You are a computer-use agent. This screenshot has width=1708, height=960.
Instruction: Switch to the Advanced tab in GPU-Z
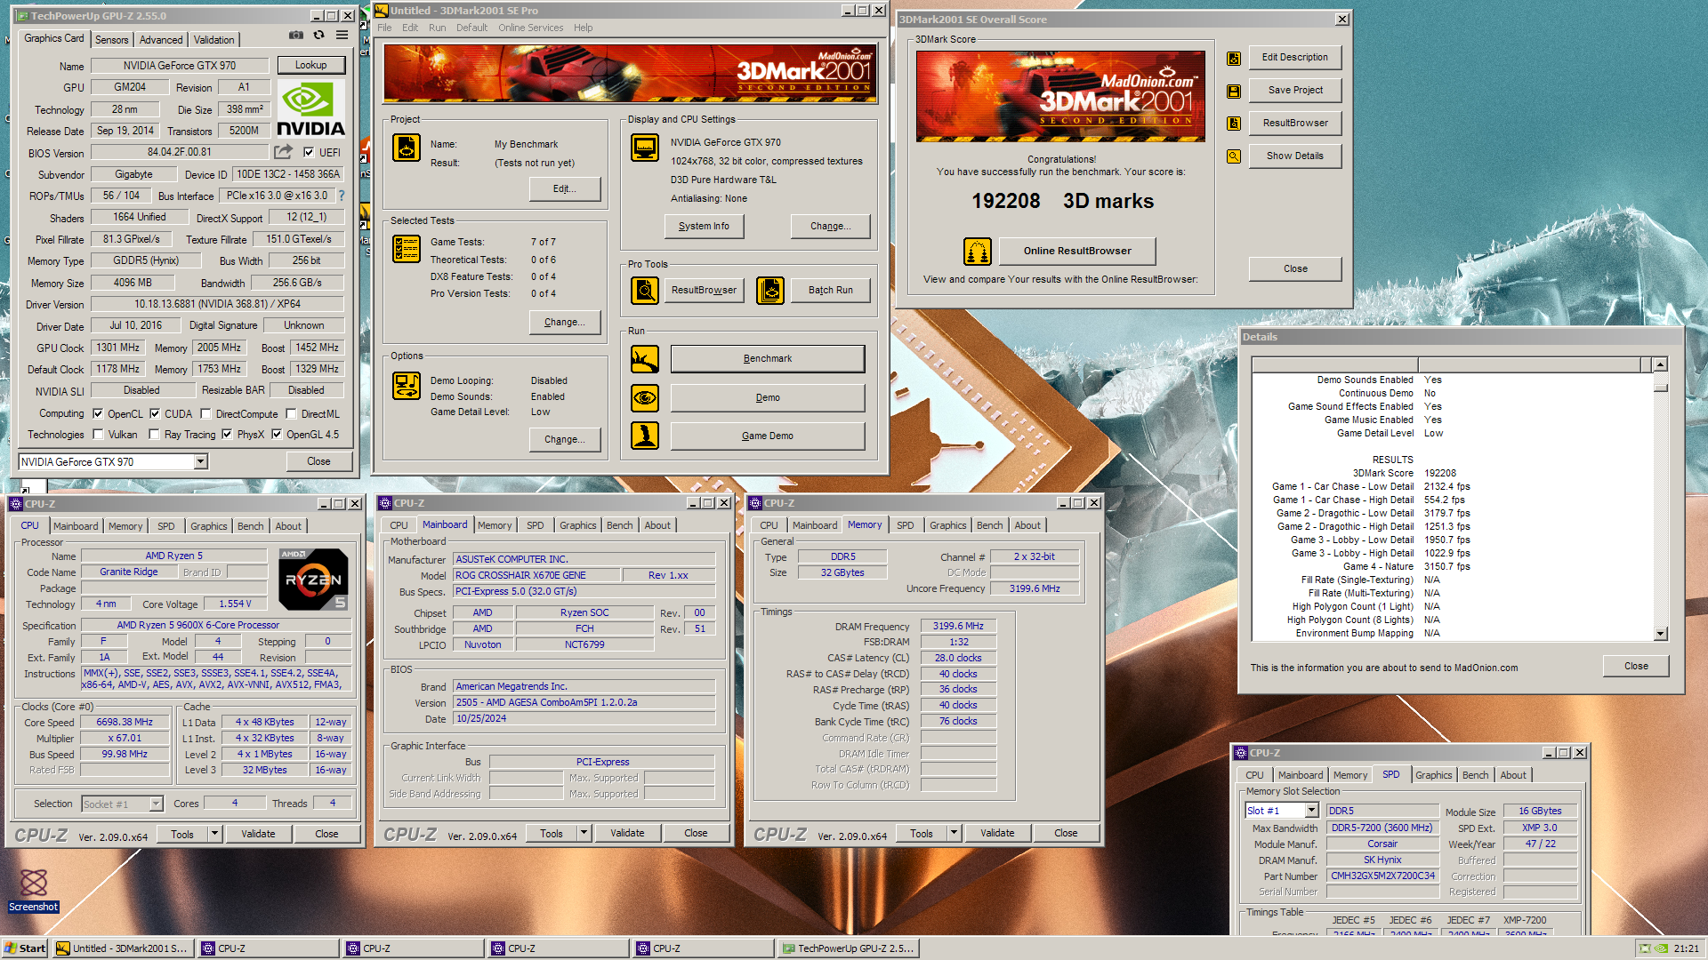[161, 40]
